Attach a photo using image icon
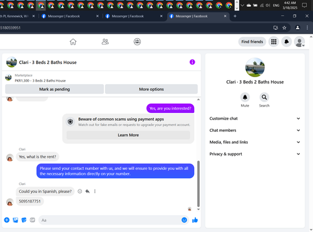313x232 pixels. [x=16, y=220]
